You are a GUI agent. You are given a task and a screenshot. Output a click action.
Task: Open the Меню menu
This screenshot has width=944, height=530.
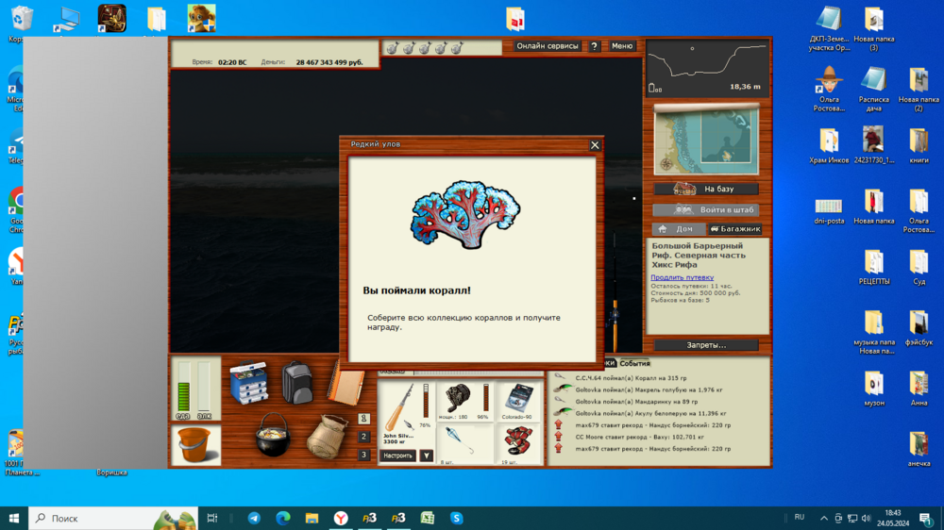point(622,46)
